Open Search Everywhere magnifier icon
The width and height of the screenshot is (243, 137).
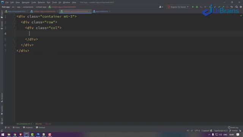(237, 7)
